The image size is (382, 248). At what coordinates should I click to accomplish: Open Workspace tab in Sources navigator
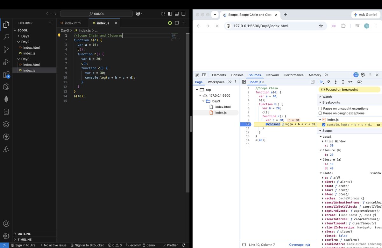[x=216, y=82]
